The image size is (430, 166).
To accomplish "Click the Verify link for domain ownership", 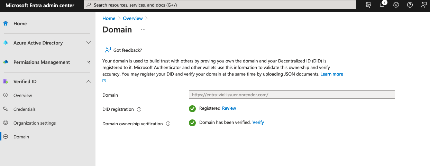I will [x=258, y=123].
